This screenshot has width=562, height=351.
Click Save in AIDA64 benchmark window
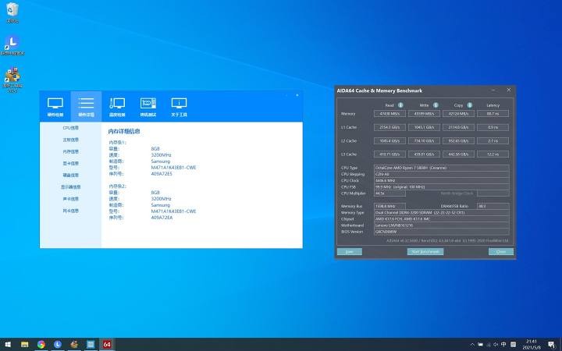tap(350, 252)
